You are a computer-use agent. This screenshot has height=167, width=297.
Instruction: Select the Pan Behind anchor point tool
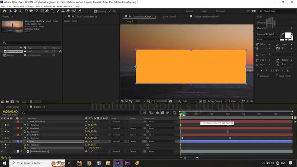click(36, 11)
